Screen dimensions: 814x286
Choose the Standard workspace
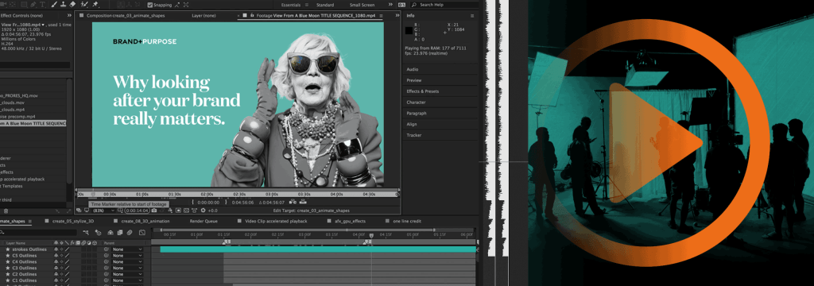(x=325, y=5)
